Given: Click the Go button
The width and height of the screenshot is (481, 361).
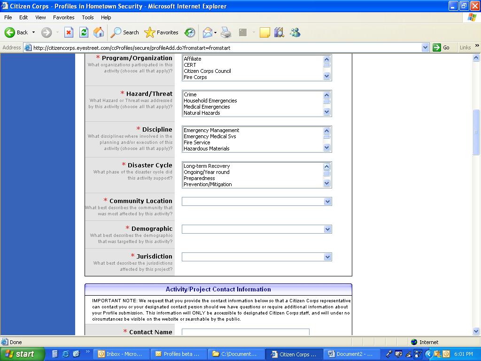Looking at the screenshot, I should [x=441, y=47].
